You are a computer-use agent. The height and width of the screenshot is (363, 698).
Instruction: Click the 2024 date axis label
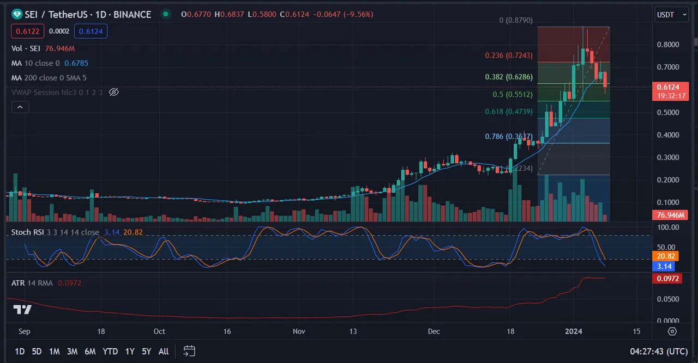click(x=573, y=331)
